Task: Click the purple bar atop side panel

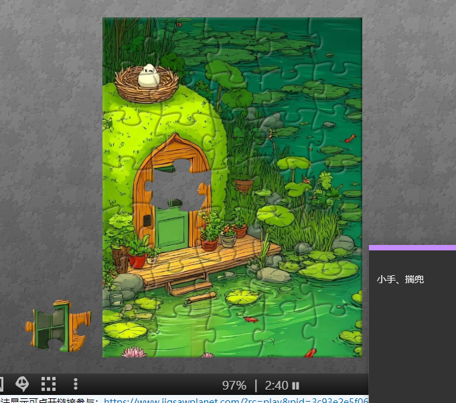Action: coord(412,248)
